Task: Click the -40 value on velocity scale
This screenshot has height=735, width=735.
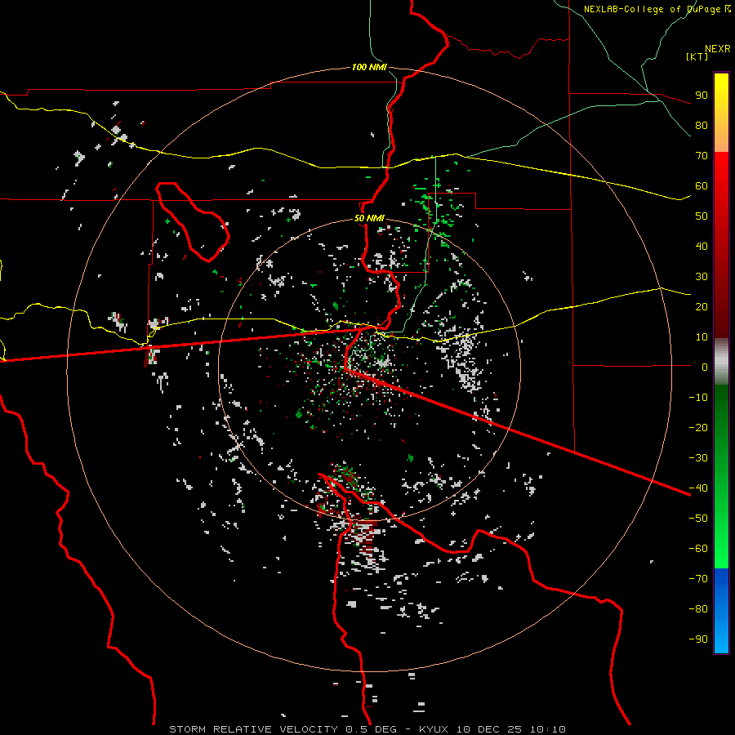Action: point(698,488)
